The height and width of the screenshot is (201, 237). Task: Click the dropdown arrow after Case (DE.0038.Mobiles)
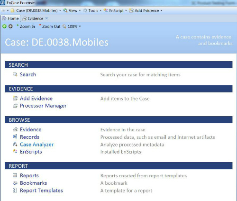coord(60,10)
